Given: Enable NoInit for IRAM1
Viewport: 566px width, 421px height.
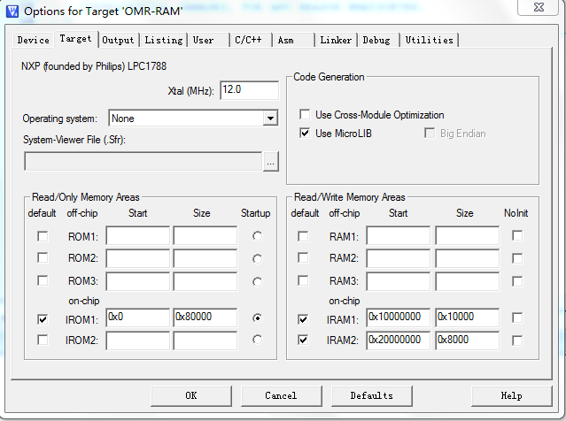Looking at the screenshot, I should pos(517,318).
